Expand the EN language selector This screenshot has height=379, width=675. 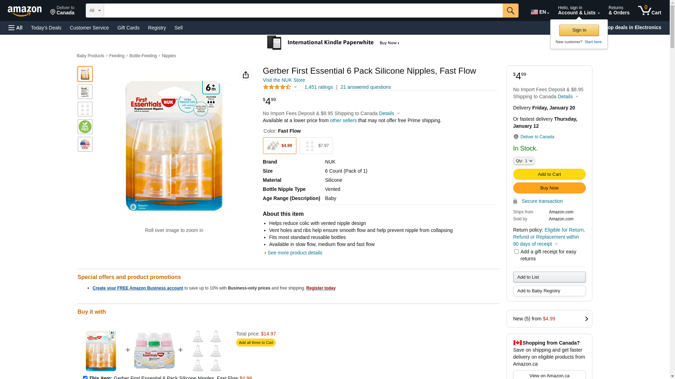point(540,12)
